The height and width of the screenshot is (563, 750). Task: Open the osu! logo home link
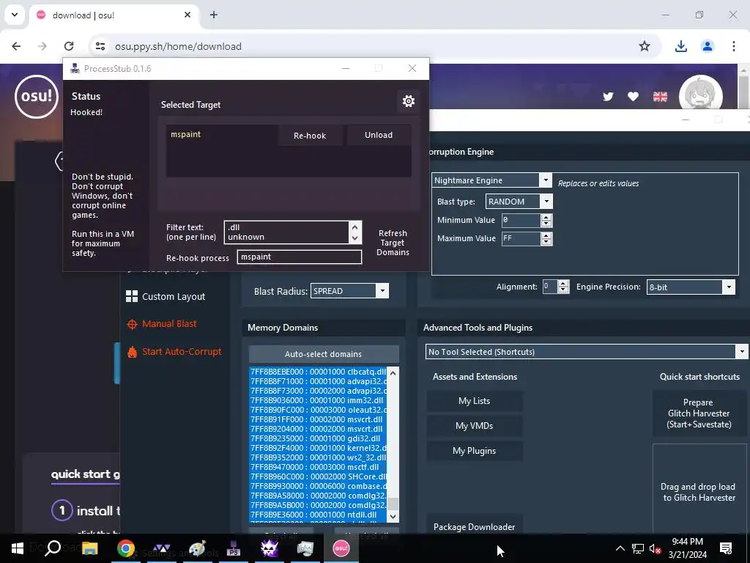[x=37, y=96]
